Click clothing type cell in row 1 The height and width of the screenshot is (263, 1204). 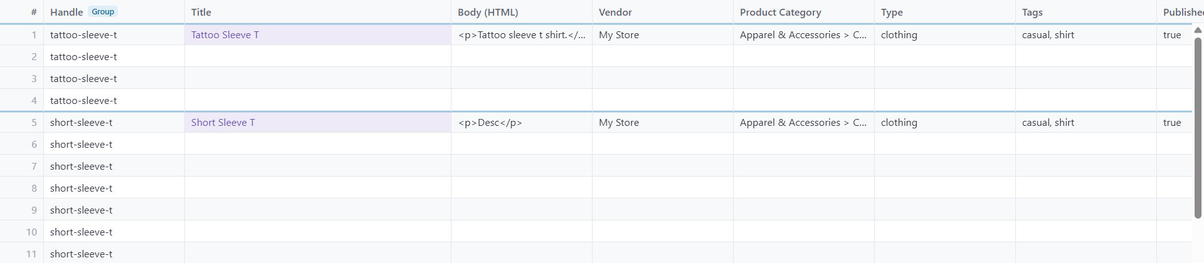[945, 35]
